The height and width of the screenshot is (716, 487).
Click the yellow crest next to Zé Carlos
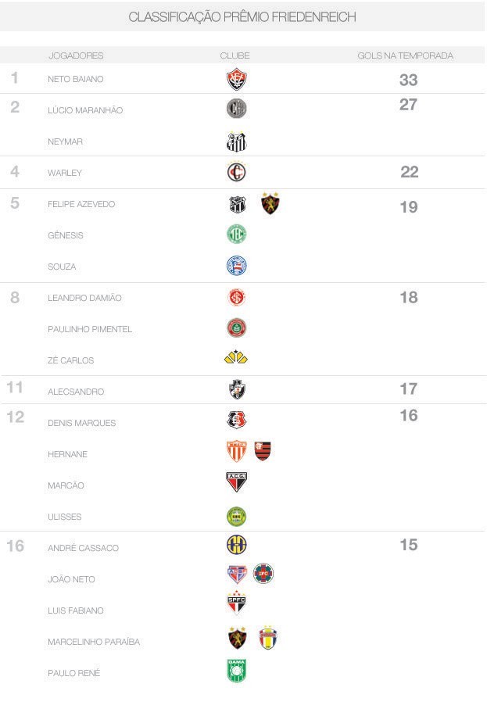coord(235,358)
